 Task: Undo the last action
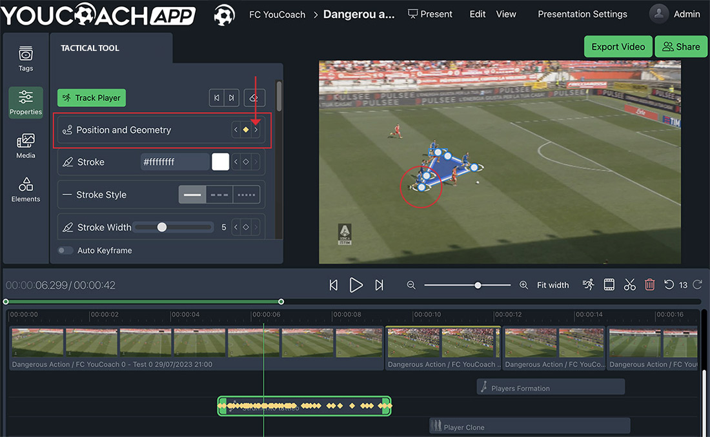tap(669, 284)
